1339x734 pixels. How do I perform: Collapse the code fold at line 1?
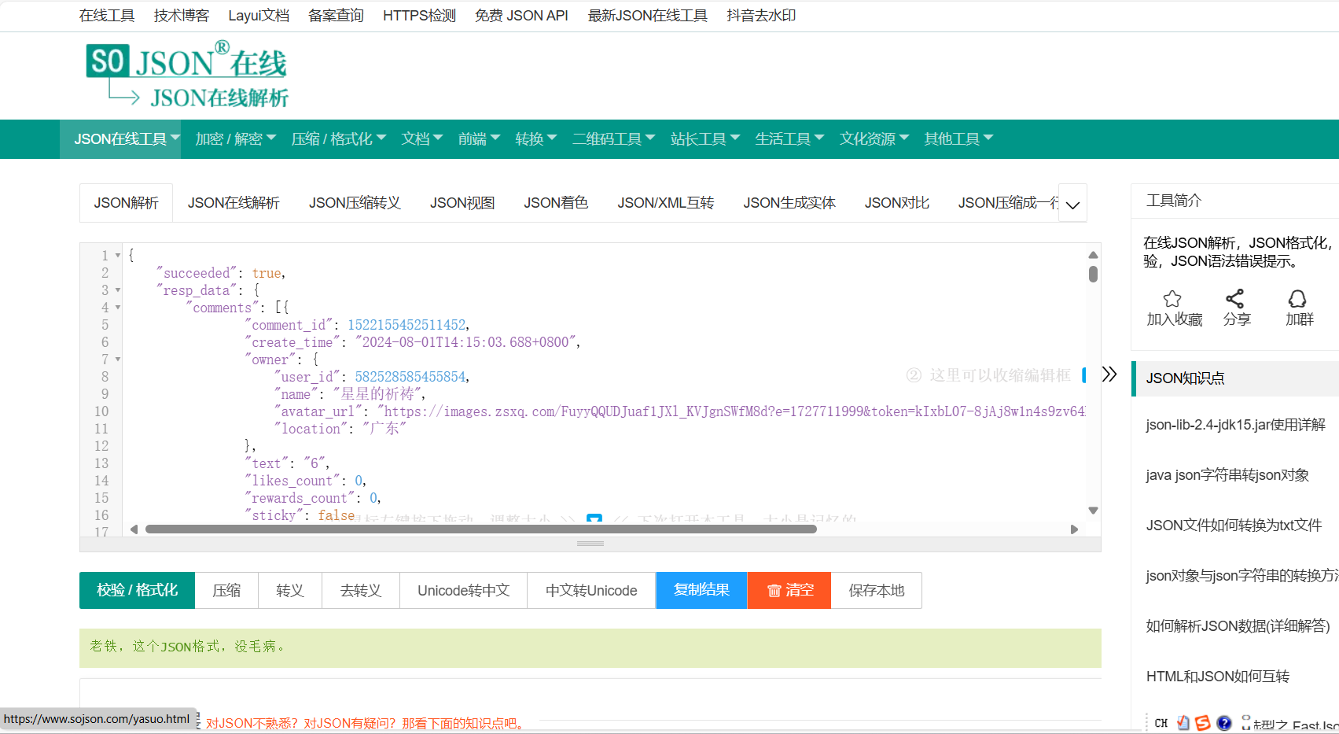[118, 256]
